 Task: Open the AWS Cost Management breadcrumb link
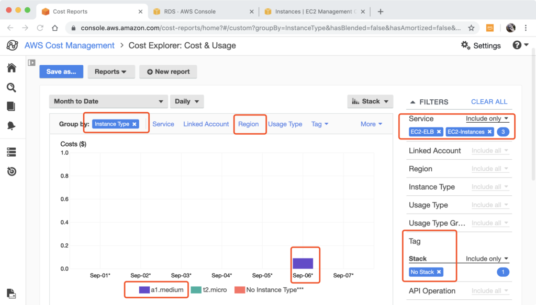70,45
